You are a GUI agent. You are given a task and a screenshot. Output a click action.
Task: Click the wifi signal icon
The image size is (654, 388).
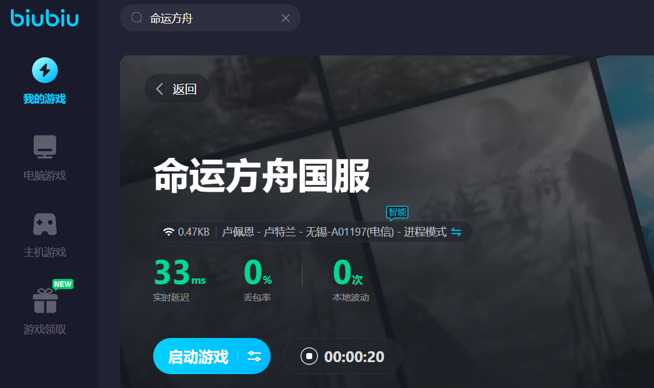pyautogui.click(x=169, y=232)
